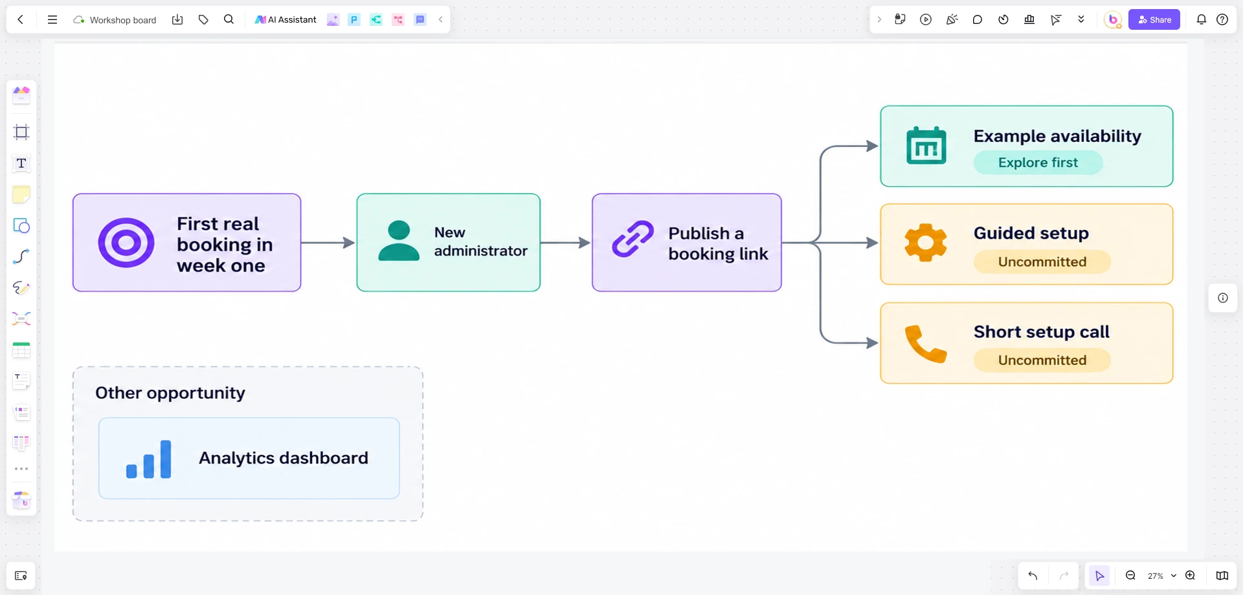Select the Frame tool
Image resolution: width=1243 pixels, height=595 pixels.
21,132
